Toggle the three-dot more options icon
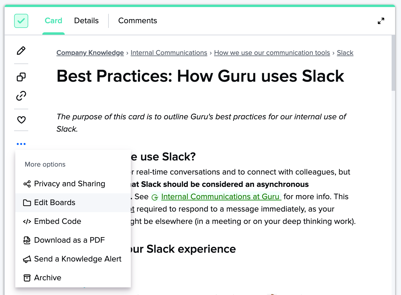Viewport: 401px width, 295px height. (x=21, y=144)
